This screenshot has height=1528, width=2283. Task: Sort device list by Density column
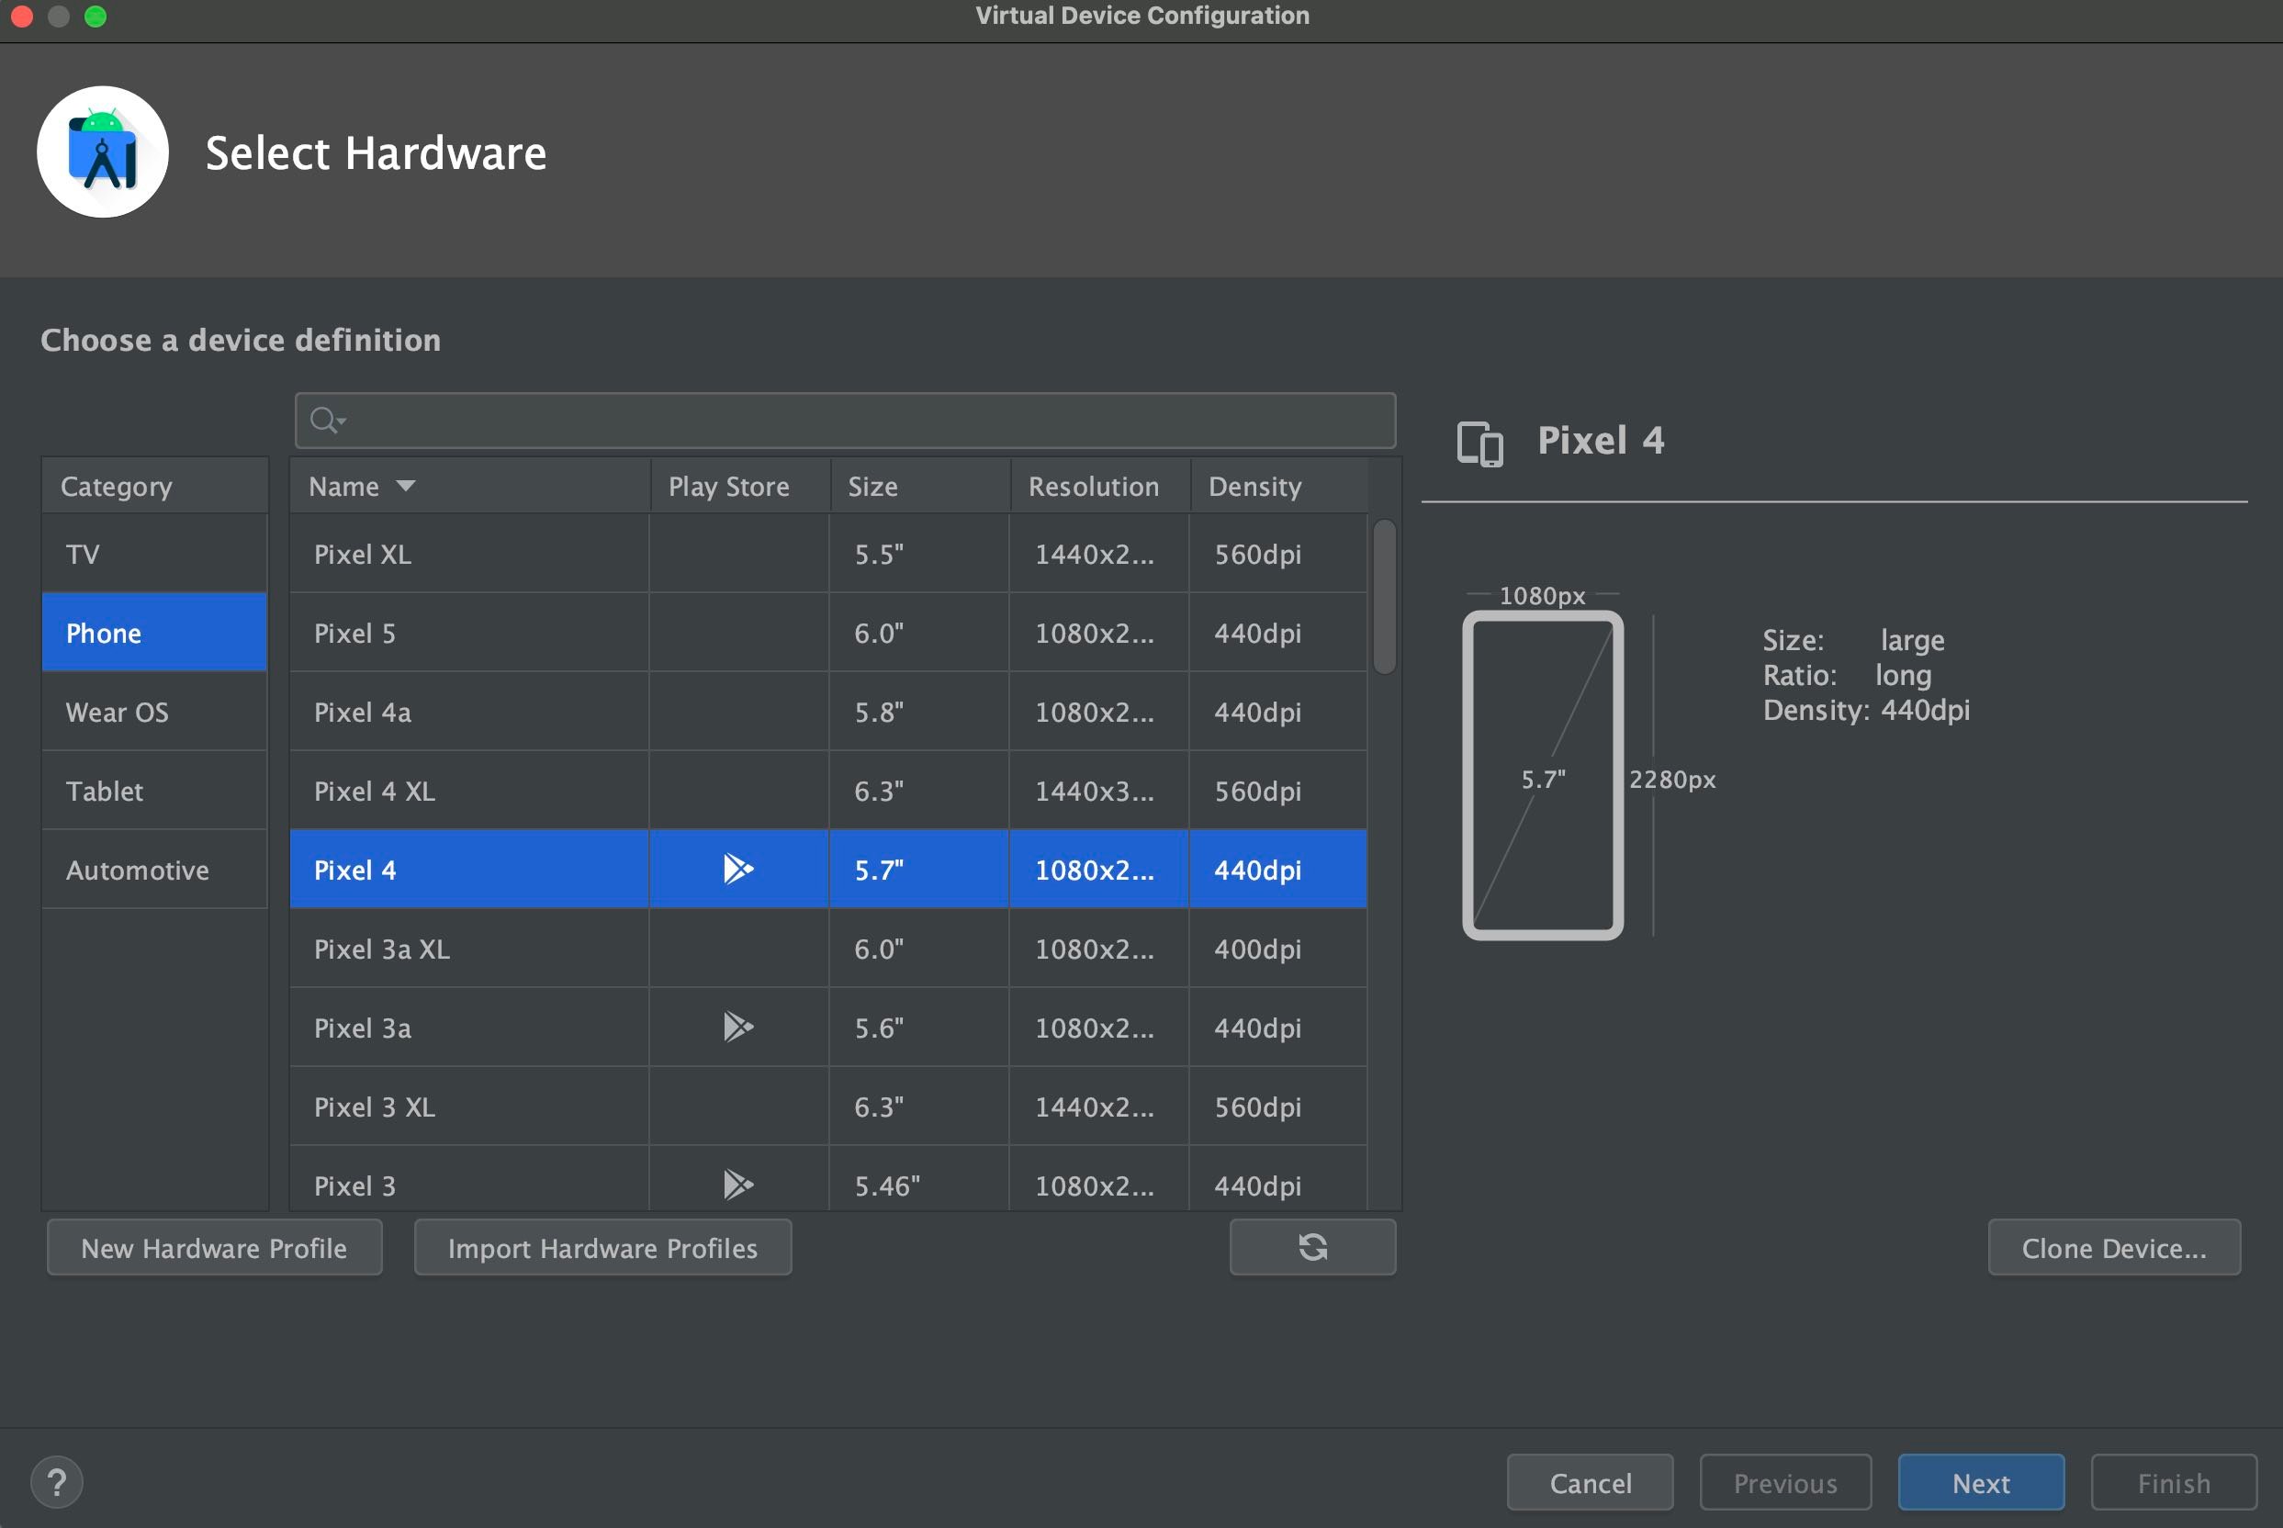1254,485
